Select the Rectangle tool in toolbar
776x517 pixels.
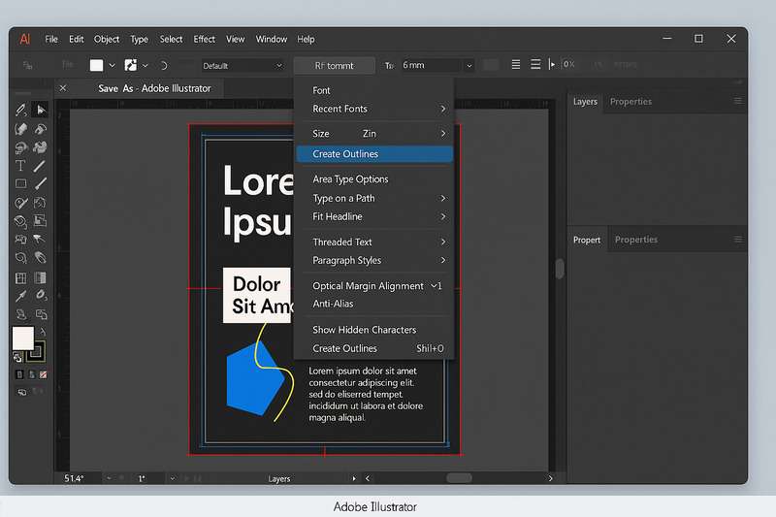click(20, 184)
